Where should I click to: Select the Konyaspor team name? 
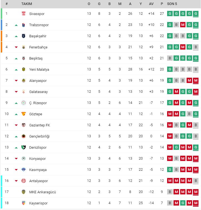pyautogui.click(x=37, y=158)
